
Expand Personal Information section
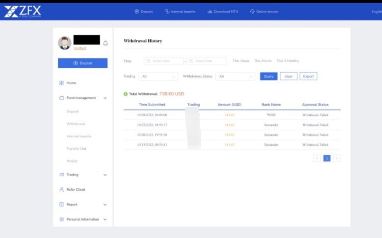pos(83,219)
